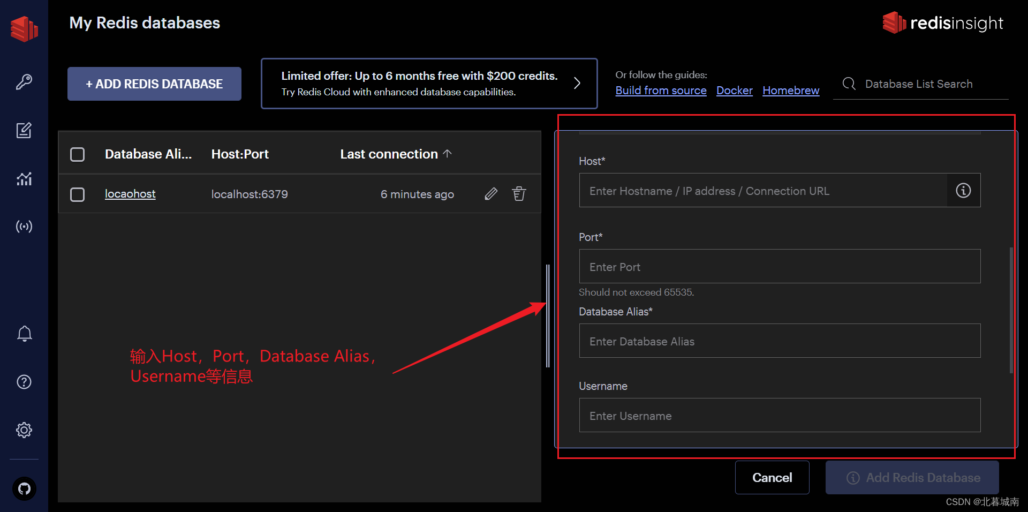This screenshot has height=512, width=1028.
Task: Edit the locaohost database with the pencil icon
Action: tap(491, 194)
